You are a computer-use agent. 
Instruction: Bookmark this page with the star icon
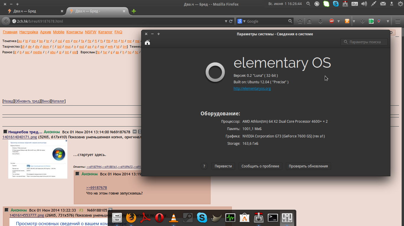coord(300,21)
